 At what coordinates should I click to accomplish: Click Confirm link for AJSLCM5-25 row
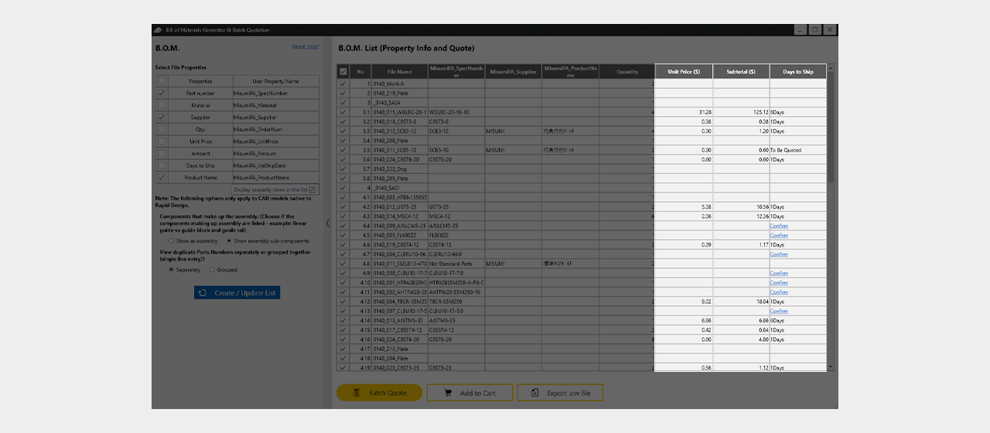[x=779, y=226]
